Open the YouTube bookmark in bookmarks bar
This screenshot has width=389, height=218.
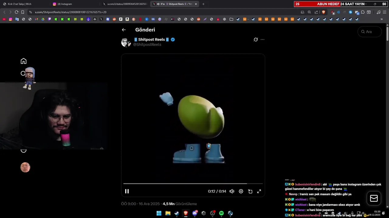coord(4,19)
